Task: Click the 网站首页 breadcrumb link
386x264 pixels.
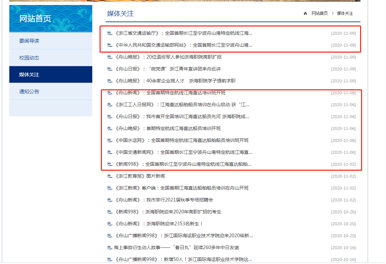Action: click(x=319, y=14)
